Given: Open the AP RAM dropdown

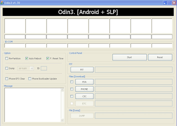Looking at the screenshot, I should coord(26,68).
